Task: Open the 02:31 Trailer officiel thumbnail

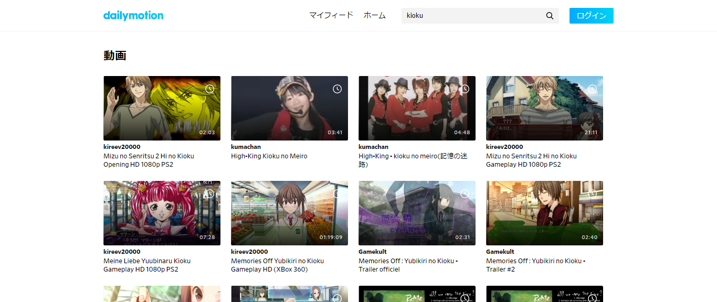Action: coord(417,213)
